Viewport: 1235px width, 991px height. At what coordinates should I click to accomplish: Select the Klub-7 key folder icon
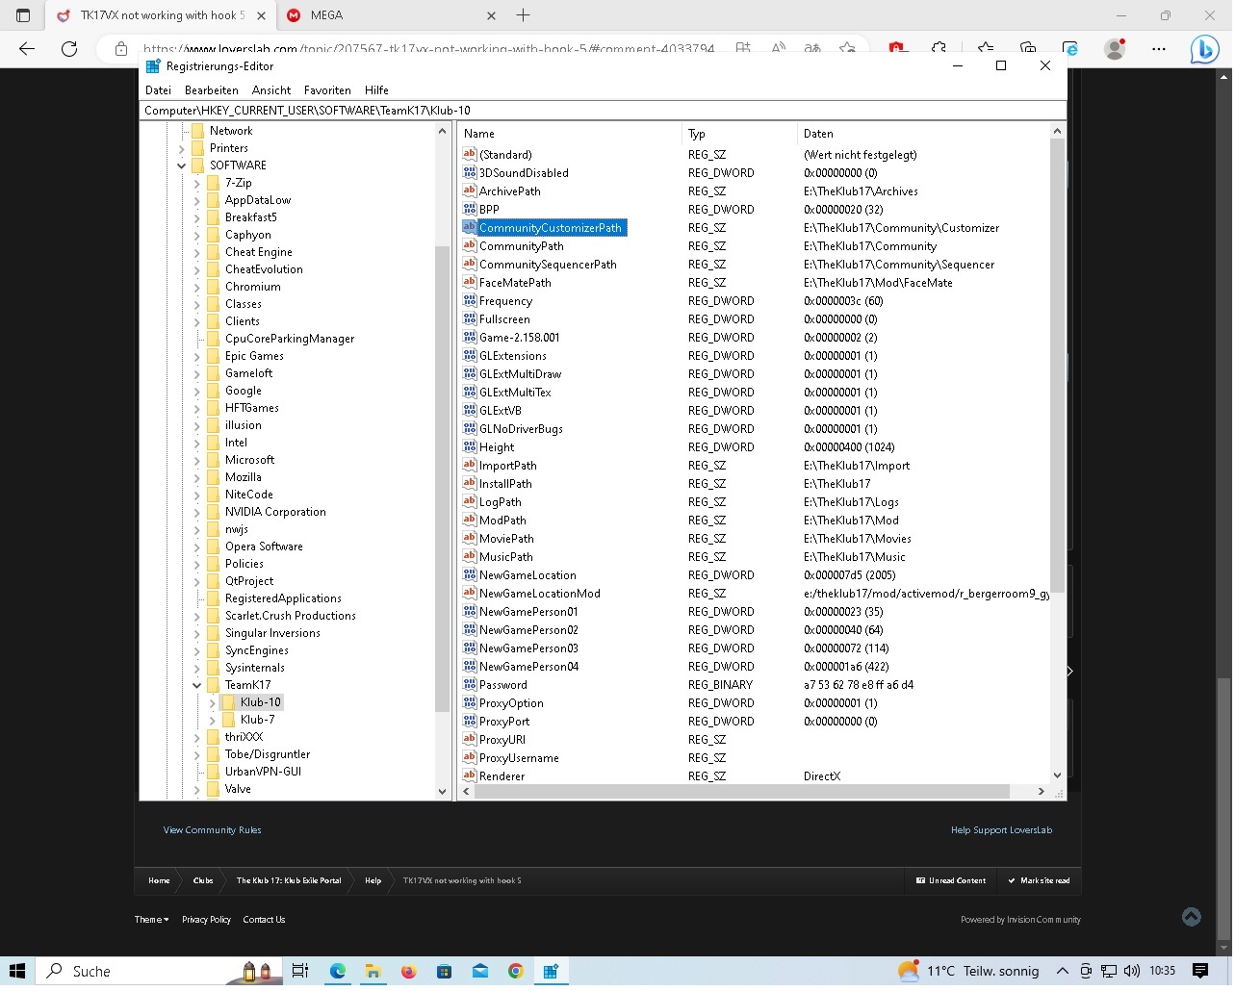[x=229, y=720]
